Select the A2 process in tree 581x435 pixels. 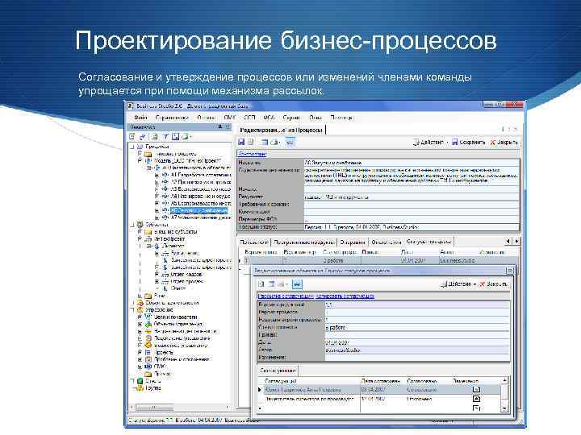click(201, 182)
